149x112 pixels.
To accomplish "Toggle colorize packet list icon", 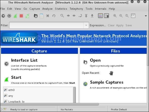I will coord(100,16).
